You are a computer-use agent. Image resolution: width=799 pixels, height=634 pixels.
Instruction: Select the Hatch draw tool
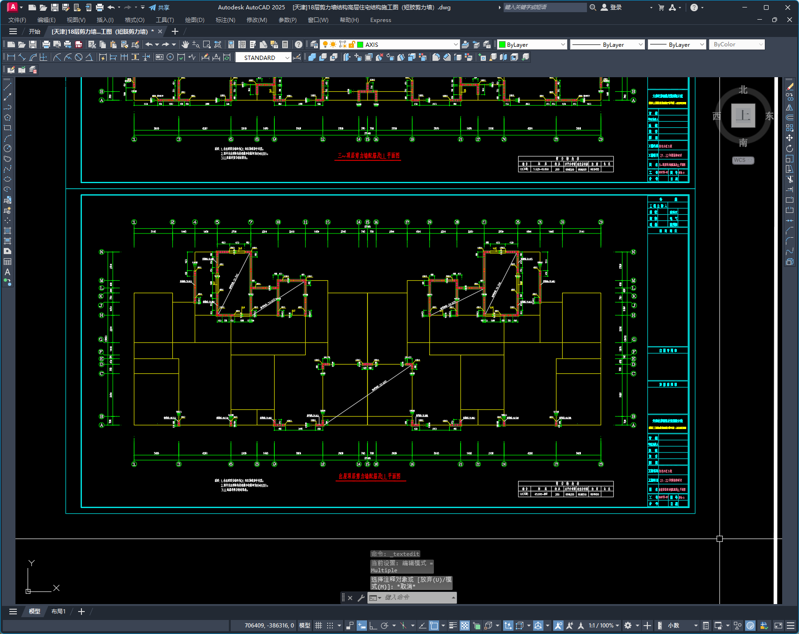[x=7, y=231]
